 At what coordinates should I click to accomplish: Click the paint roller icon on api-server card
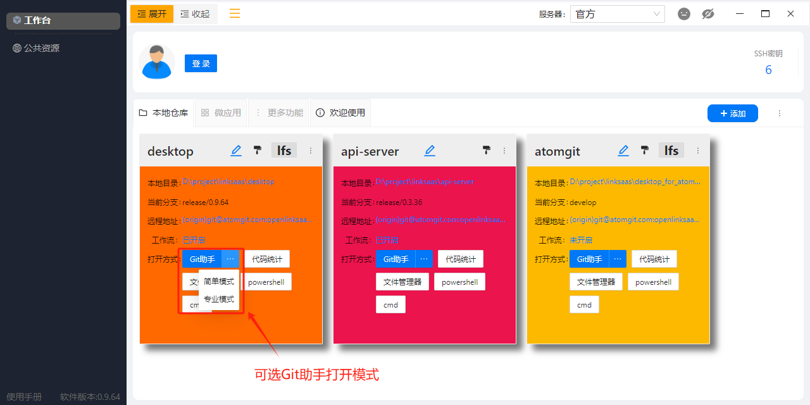click(487, 150)
